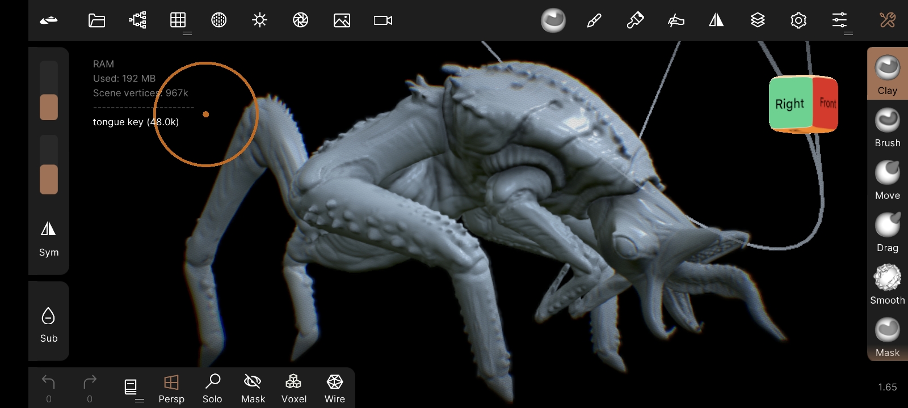Select the Mask tool in the right toolbar
The height and width of the screenshot is (408, 908).
pos(888,337)
